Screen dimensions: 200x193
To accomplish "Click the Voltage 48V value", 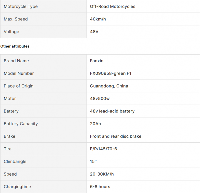I will click(x=94, y=32).
